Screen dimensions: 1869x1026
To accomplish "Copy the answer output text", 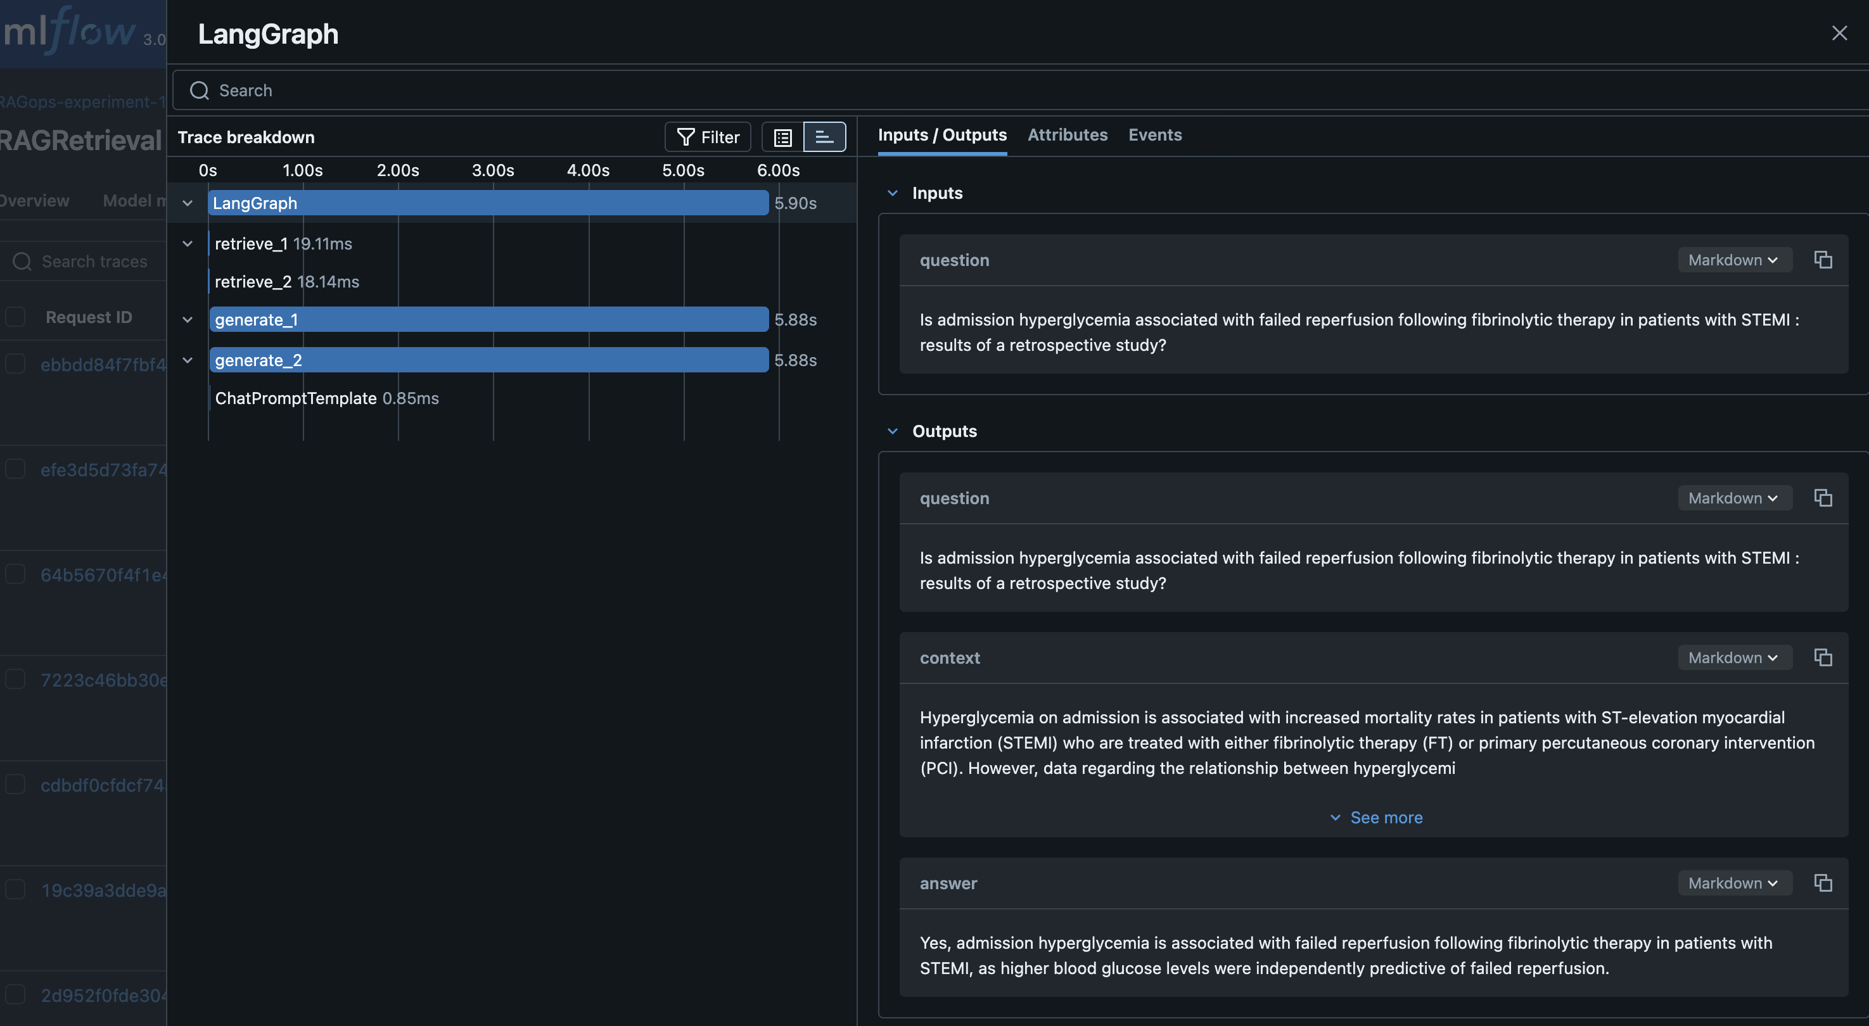I will coord(1823,882).
